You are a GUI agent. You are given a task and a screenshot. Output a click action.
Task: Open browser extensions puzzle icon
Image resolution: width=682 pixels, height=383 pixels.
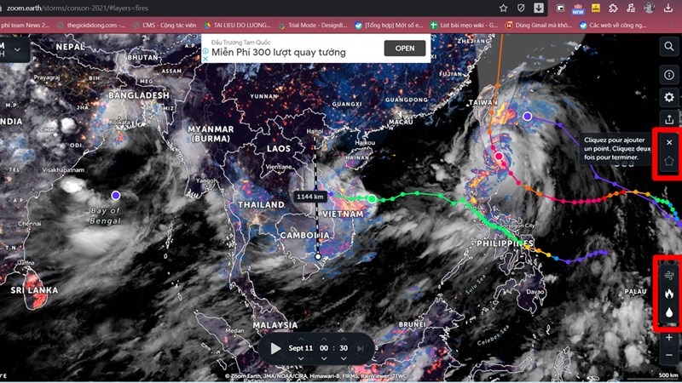point(613,8)
